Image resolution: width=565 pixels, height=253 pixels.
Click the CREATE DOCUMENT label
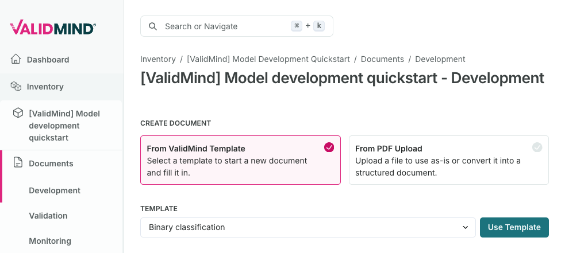coord(176,123)
